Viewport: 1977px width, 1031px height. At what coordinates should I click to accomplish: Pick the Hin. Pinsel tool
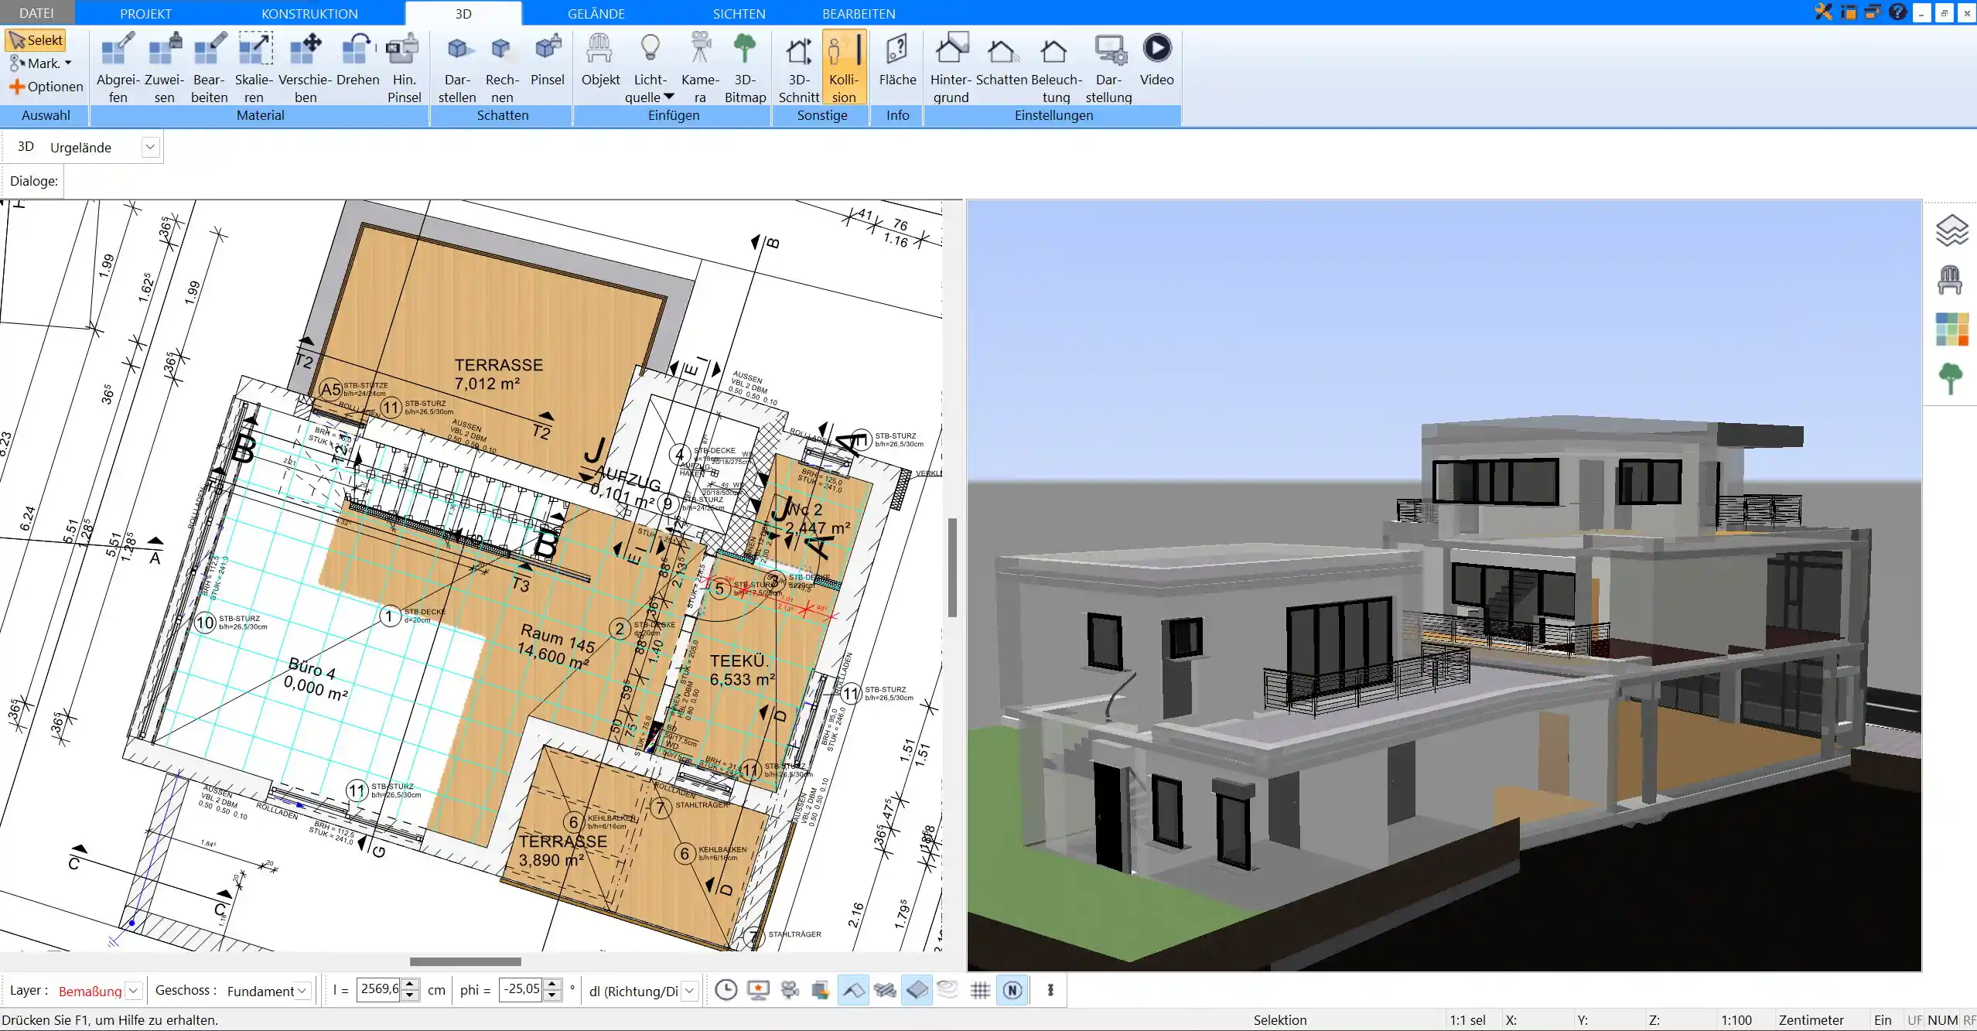404,68
